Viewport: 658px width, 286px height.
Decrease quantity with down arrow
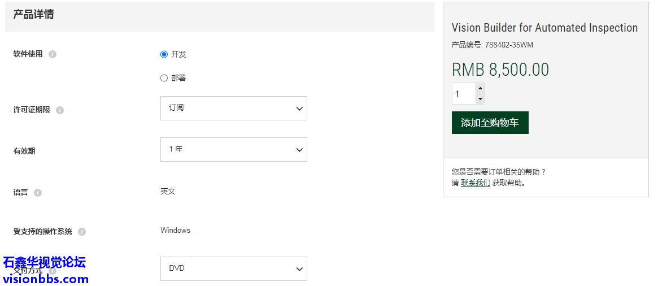click(x=480, y=99)
